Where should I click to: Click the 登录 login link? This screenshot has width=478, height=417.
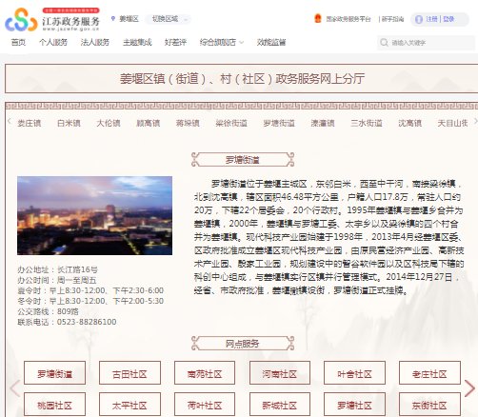tap(448, 19)
